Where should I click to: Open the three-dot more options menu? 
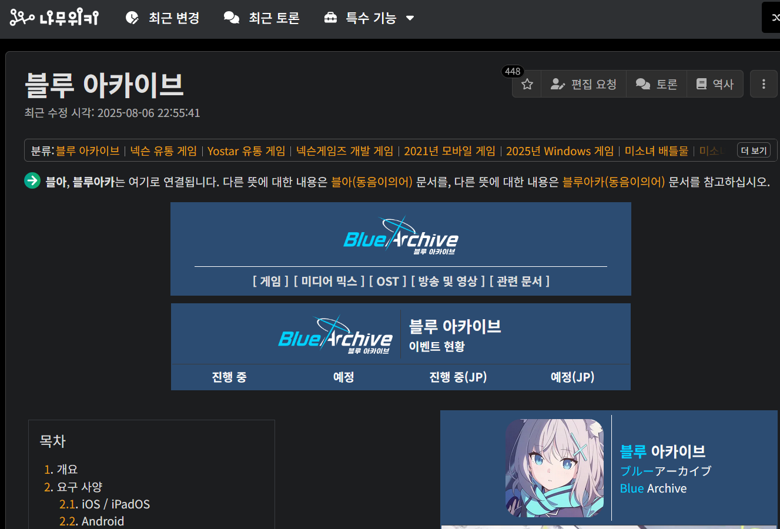764,84
